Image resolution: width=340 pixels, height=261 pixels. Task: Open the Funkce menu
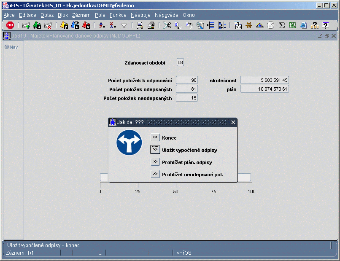pos(118,15)
